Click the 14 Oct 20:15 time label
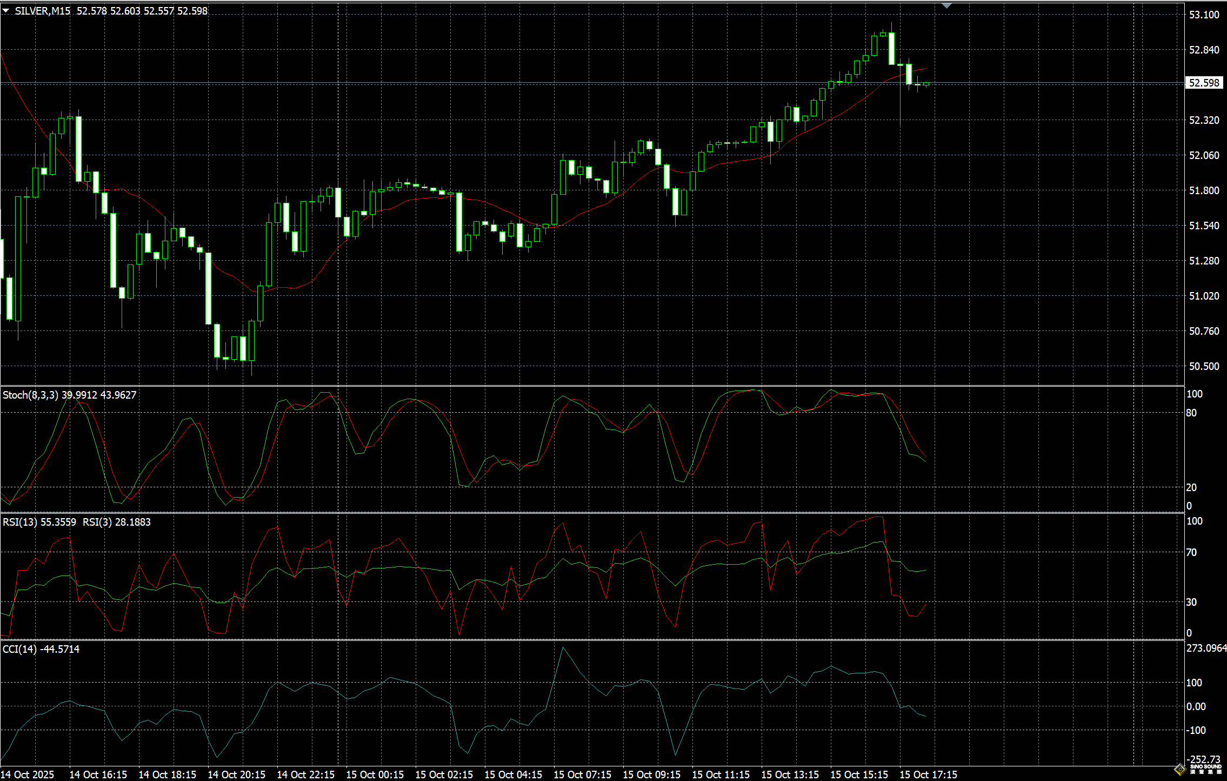1227x781 pixels. coord(236,775)
